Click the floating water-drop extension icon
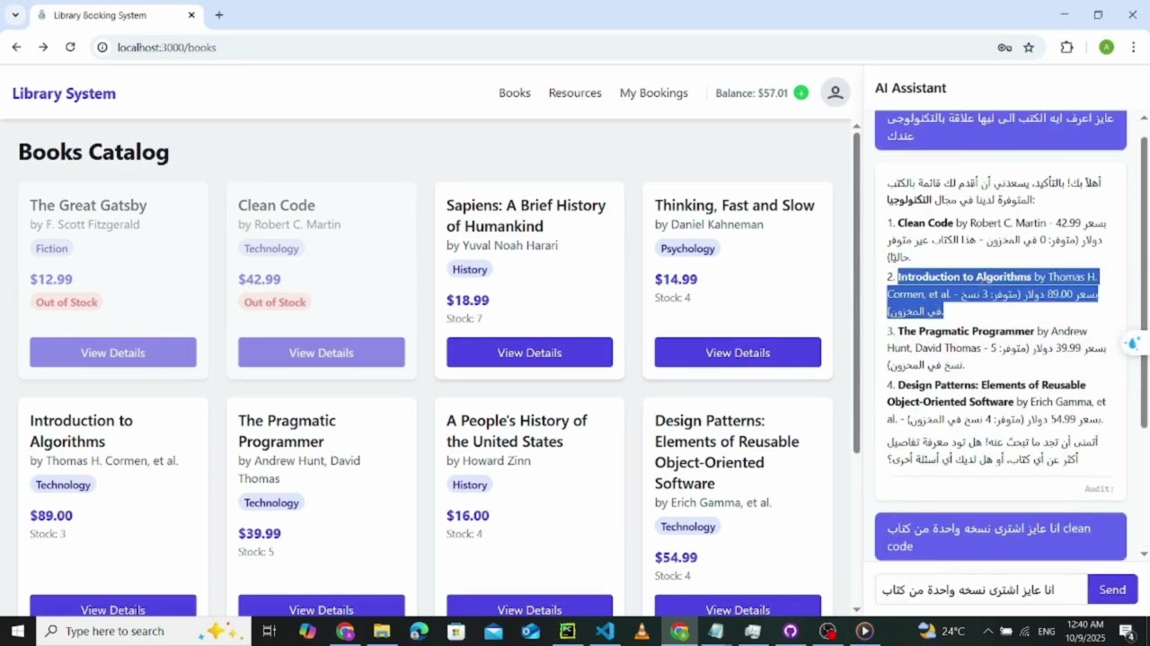This screenshot has height=646, width=1150. [x=1133, y=343]
